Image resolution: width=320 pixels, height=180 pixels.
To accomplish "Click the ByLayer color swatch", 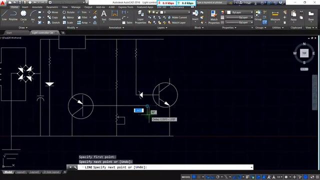I will click(229, 12).
